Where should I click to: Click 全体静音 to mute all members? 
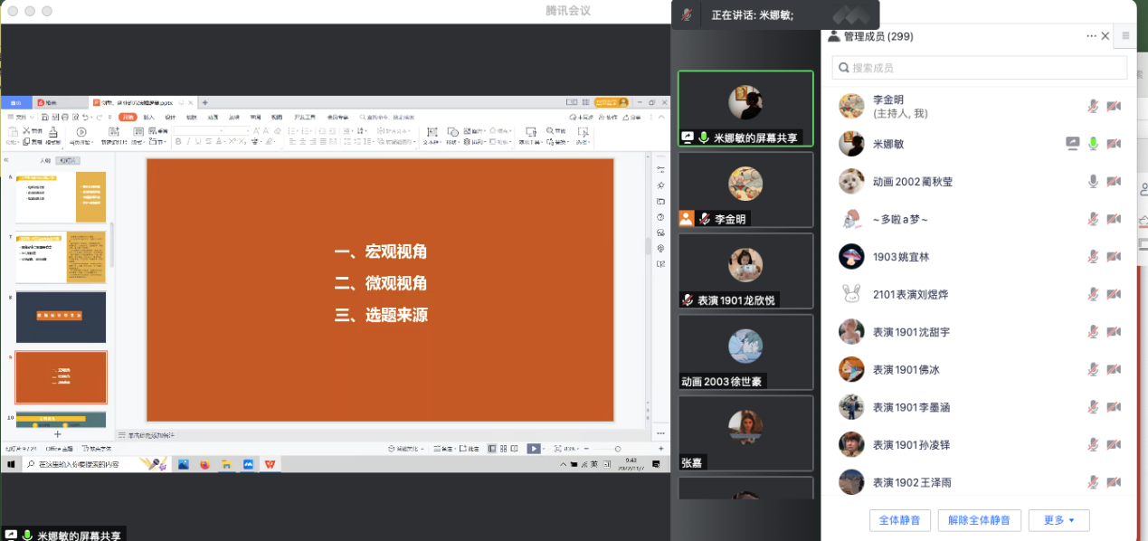[900, 520]
